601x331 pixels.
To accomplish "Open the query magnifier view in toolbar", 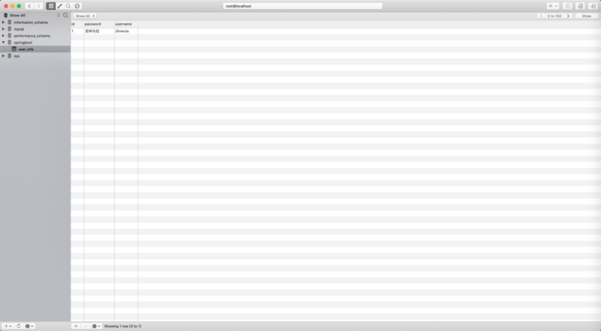I will click(x=68, y=6).
